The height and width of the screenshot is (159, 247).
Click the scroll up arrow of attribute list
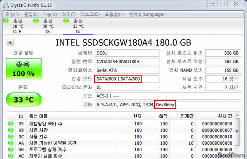[x=238, y=115]
